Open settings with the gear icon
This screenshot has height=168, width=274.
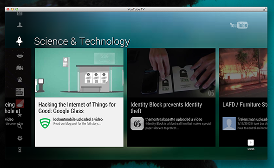[20, 138]
